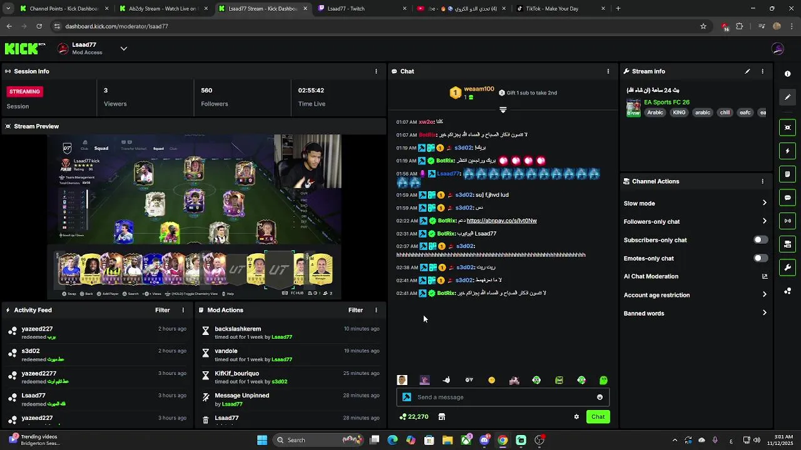The width and height of the screenshot is (801, 450).
Task: Open the info icon in right sidebar
Action: coord(787,74)
